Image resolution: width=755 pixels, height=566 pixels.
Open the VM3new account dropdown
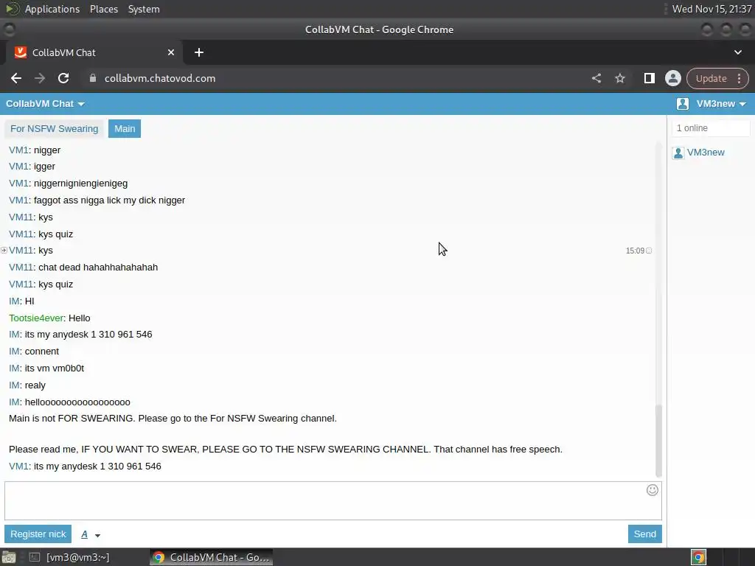[721, 104]
